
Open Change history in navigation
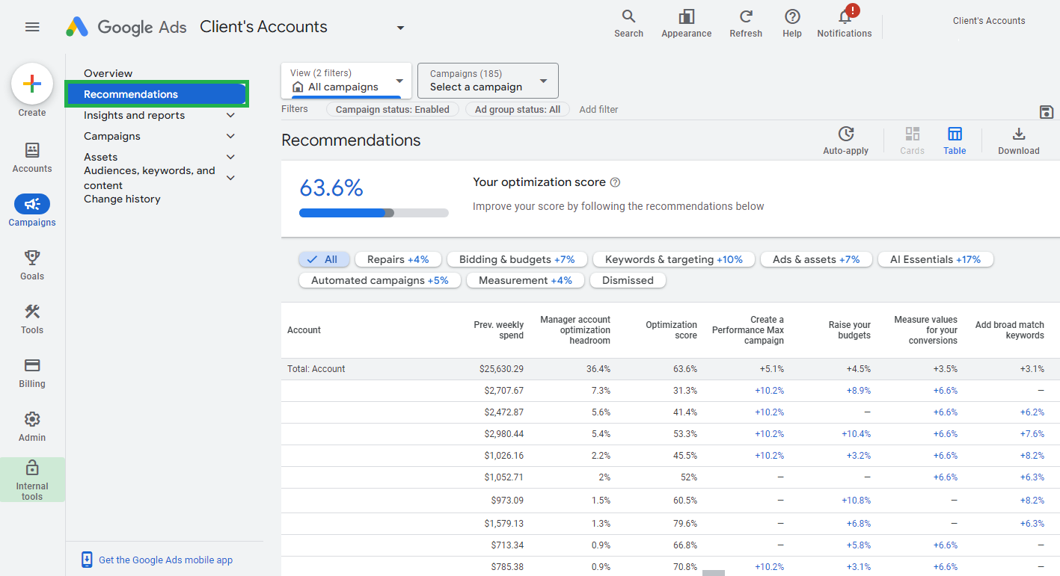pyautogui.click(x=122, y=199)
